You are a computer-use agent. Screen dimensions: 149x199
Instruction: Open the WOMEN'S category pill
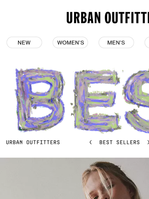click(70, 43)
